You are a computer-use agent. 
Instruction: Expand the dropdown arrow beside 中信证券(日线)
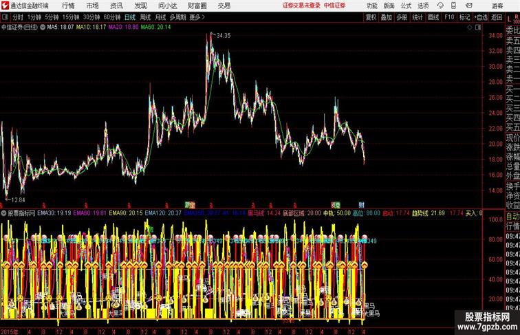click(43, 28)
